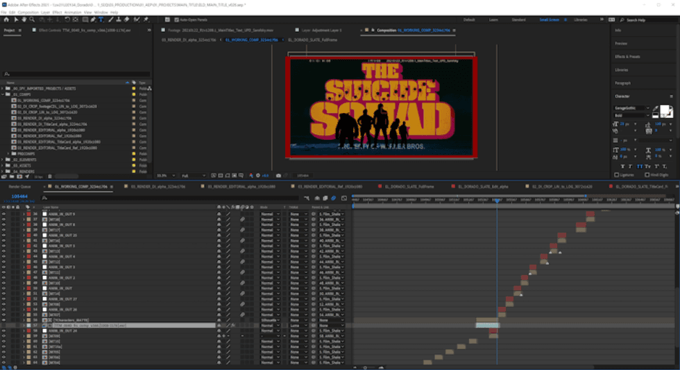The image size is (680, 370).
Task: Open the viewer magnification dropdown
Action: click(166, 175)
